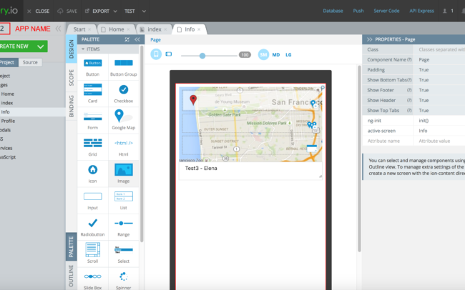Collapse the project sidebar next to APP NAME

(58, 29)
